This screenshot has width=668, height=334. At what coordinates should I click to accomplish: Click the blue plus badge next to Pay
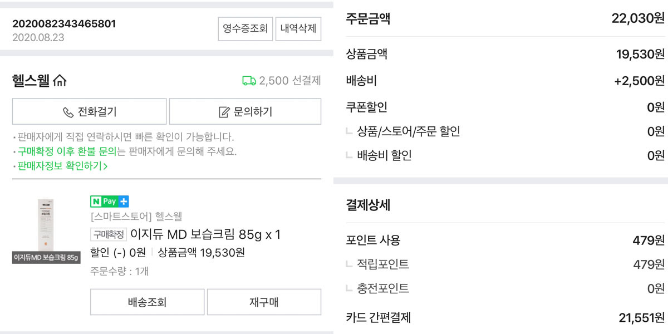[x=124, y=202]
